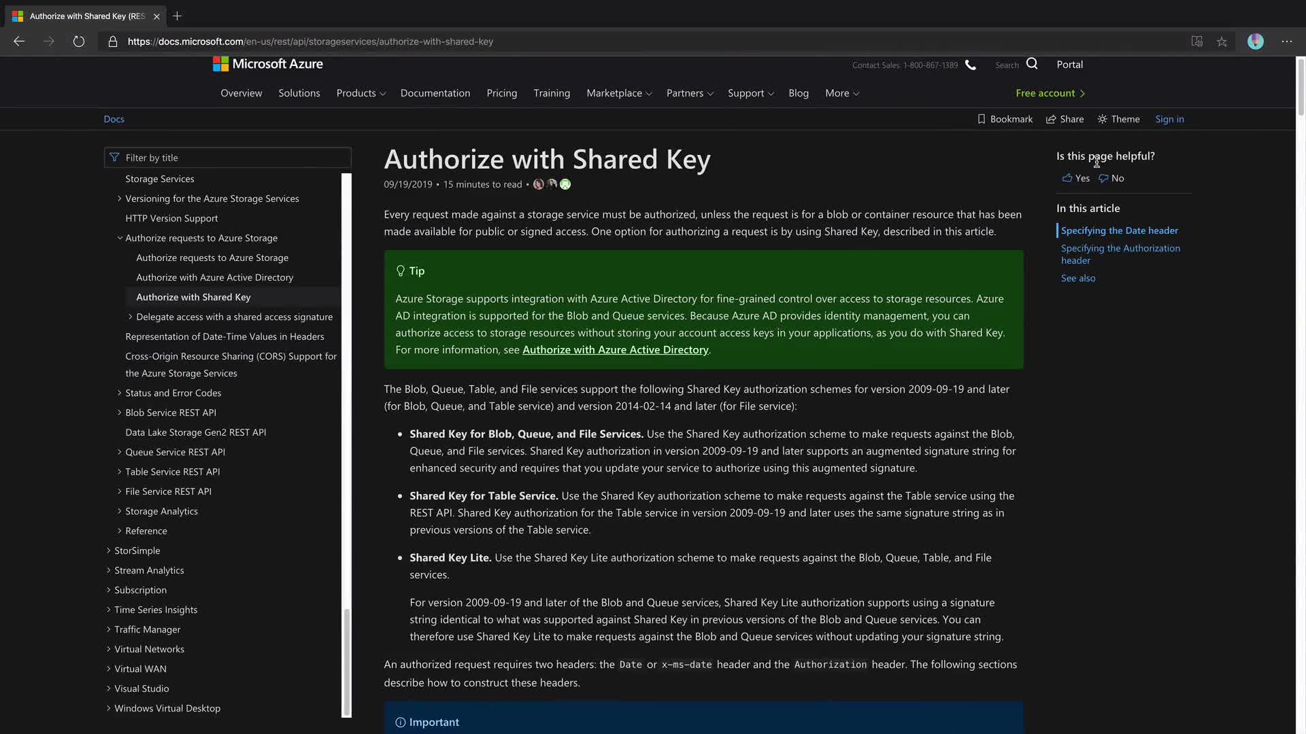Open the browser profile avatar
This screenshot has height=734, width=1306.
coord(1255,41)
